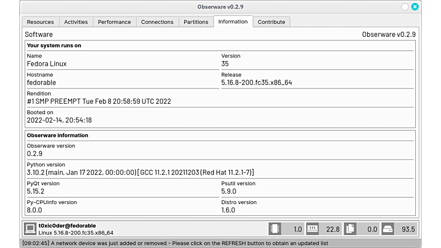Close the Observerware window
The image size is (441, 248).
[415, 7]
